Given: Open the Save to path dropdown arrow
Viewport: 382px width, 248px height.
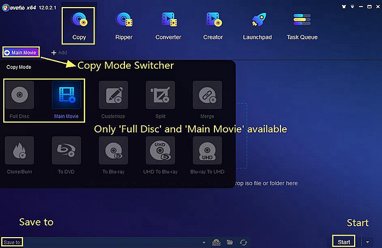Looking at the screenshot, I should pyautogui.click(x=204, y=243).
